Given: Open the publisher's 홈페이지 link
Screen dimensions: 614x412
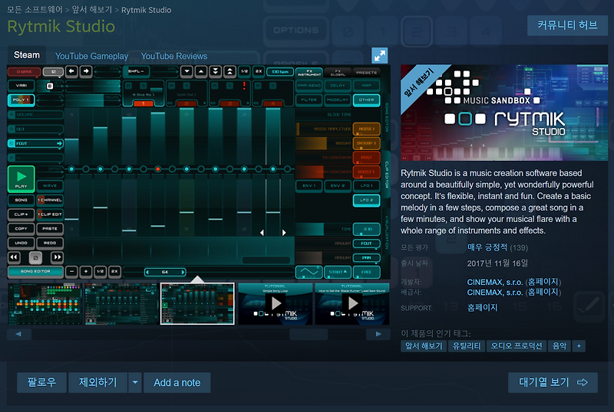Looking at the screenshot, I should [x=543, y=293].
